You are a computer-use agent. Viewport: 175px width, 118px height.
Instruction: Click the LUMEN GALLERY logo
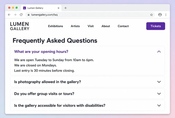tap(20, 26)
